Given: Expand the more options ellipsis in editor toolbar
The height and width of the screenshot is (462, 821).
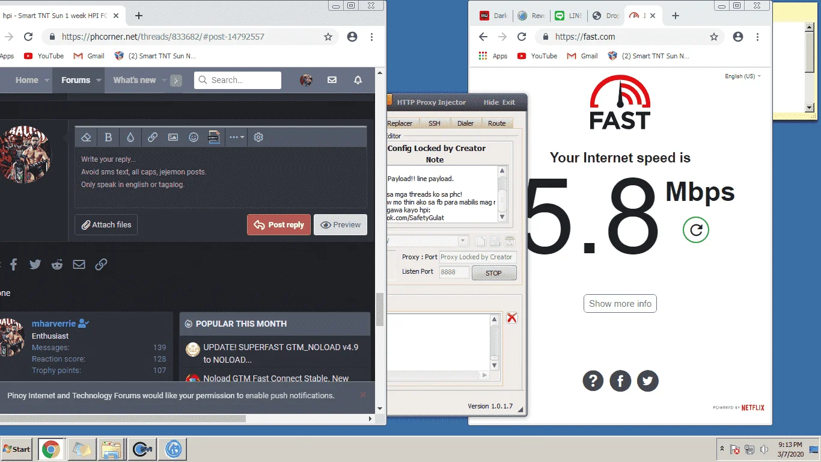Looking at the screenshot, I should 237,137.
